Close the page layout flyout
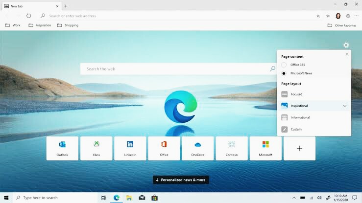The height and width of the screenshot is (203, 362). (x=347, y=54)
